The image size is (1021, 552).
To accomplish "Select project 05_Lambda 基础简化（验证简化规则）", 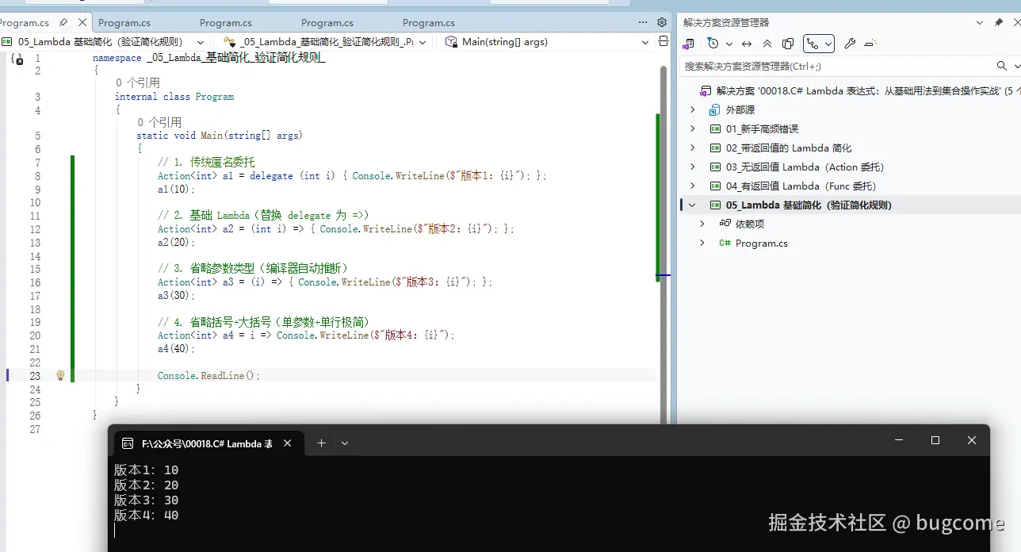I will click(809, 205).
